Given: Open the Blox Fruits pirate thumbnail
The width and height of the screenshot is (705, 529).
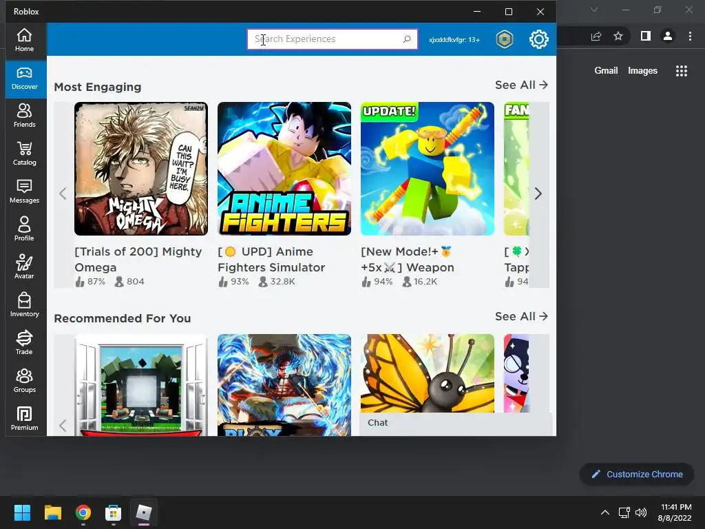Looking at the screenshot, I should click(284, 384).
